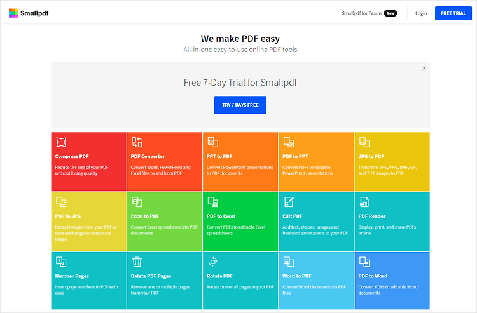Open the Number Pages icon
The image size is (477, 313).
pyautogui.click(x=61, y=262)
